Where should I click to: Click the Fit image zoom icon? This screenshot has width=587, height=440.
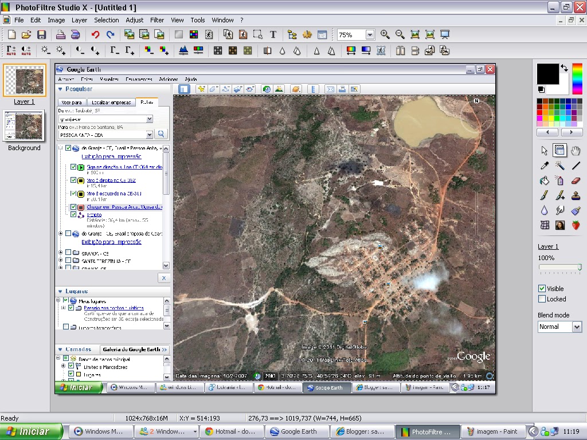point(415,35)
